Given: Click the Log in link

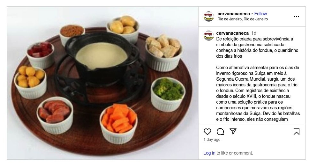Looking at the screenshot, I should [209, 153].
